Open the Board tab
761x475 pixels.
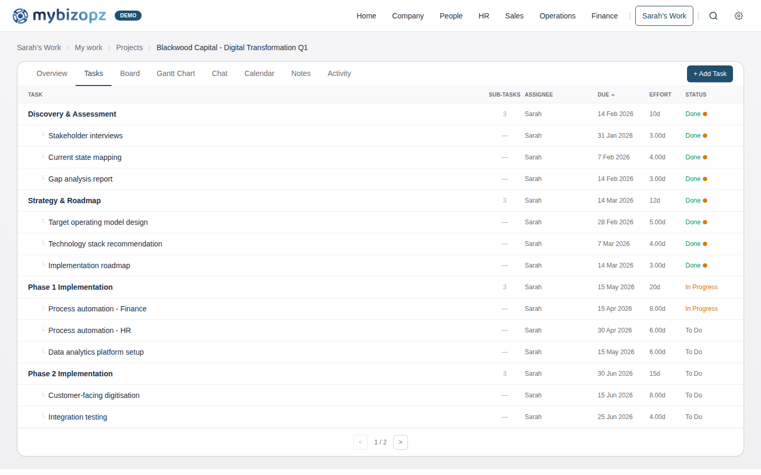click(130, 73)
